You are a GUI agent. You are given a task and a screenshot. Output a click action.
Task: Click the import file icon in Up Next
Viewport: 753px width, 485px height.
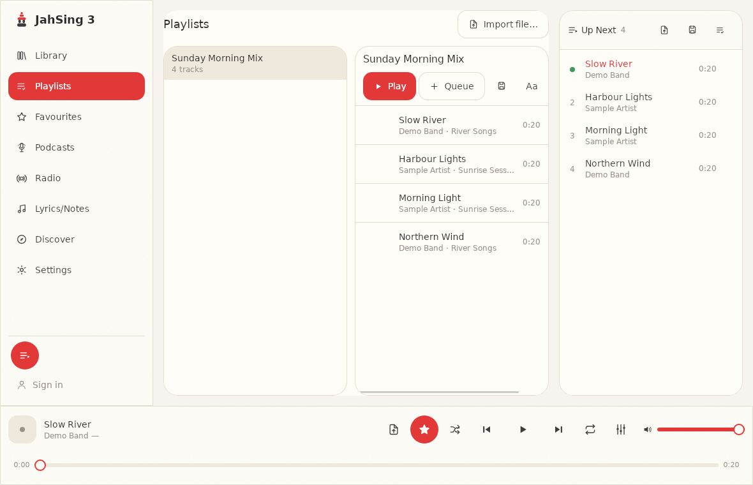click(x=664, y=30)
